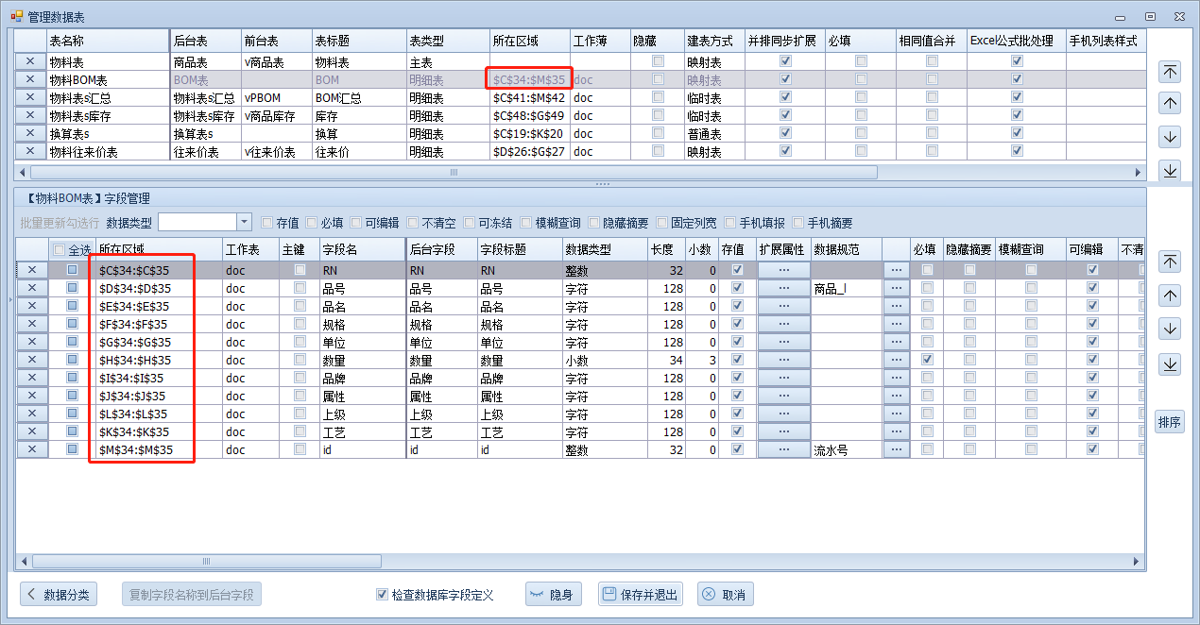The width and height of the screenshot is (1200, 625).
Task: Toggle the 检查数据库字段定义 checkbox
Action: pyautogui.click(x=382, y=595)
